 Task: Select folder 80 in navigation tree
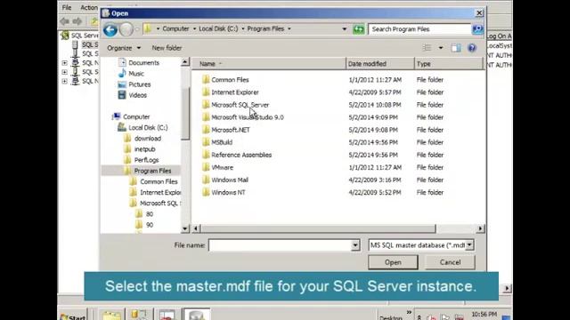pyautogui.click(x=149, y=214)
